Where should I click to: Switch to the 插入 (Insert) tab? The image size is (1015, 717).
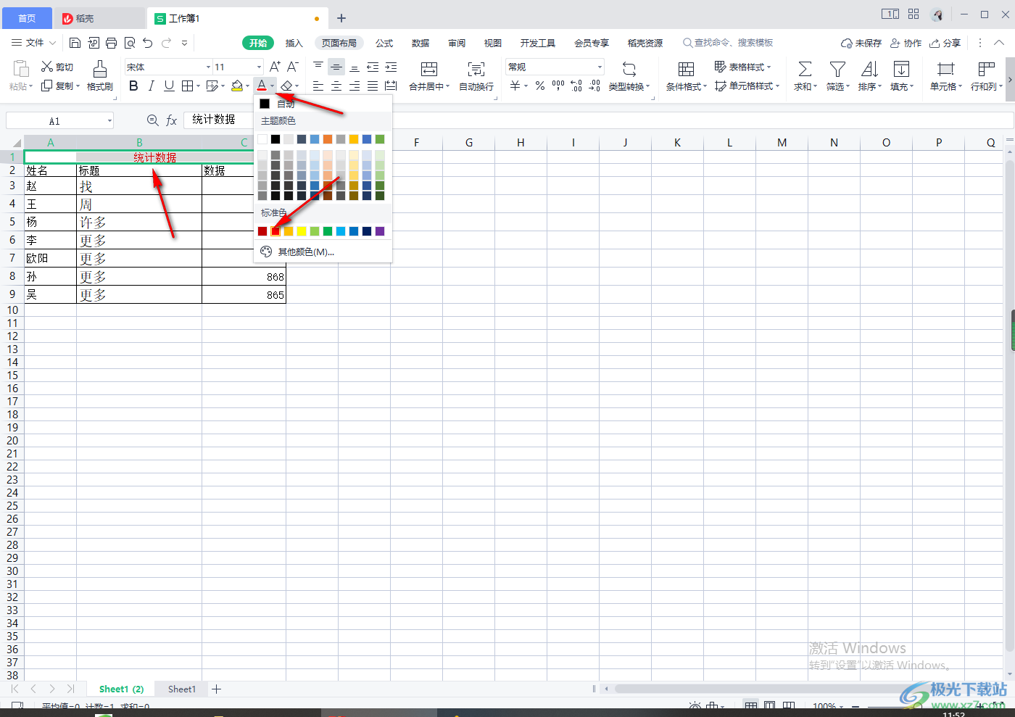point(294,43)
